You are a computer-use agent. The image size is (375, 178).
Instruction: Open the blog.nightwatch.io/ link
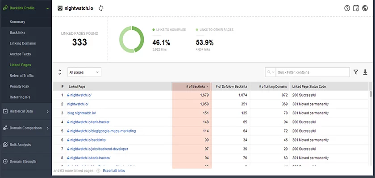pyautogui.click(x=82, y=113)
